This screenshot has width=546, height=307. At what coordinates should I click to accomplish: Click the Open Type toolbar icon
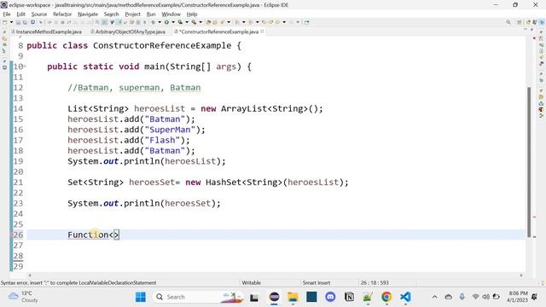coord(209,22)
